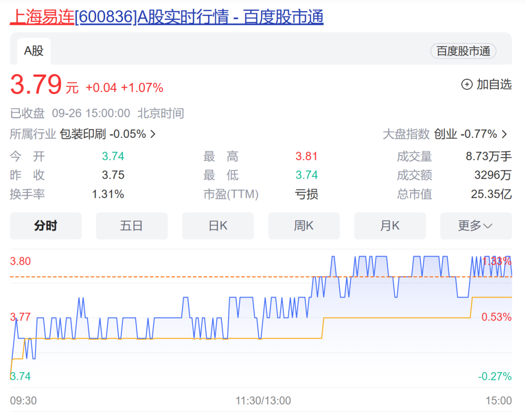Click the 北京时间 label

[x=161, y=113]
